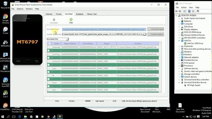212x119 pixels.
Task: Click the Download Agent path field
Action: click(x=104, y=29)
